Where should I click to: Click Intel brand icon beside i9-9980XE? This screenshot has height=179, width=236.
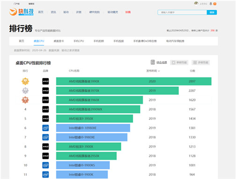pyautogui.click(x=45, y=137)
